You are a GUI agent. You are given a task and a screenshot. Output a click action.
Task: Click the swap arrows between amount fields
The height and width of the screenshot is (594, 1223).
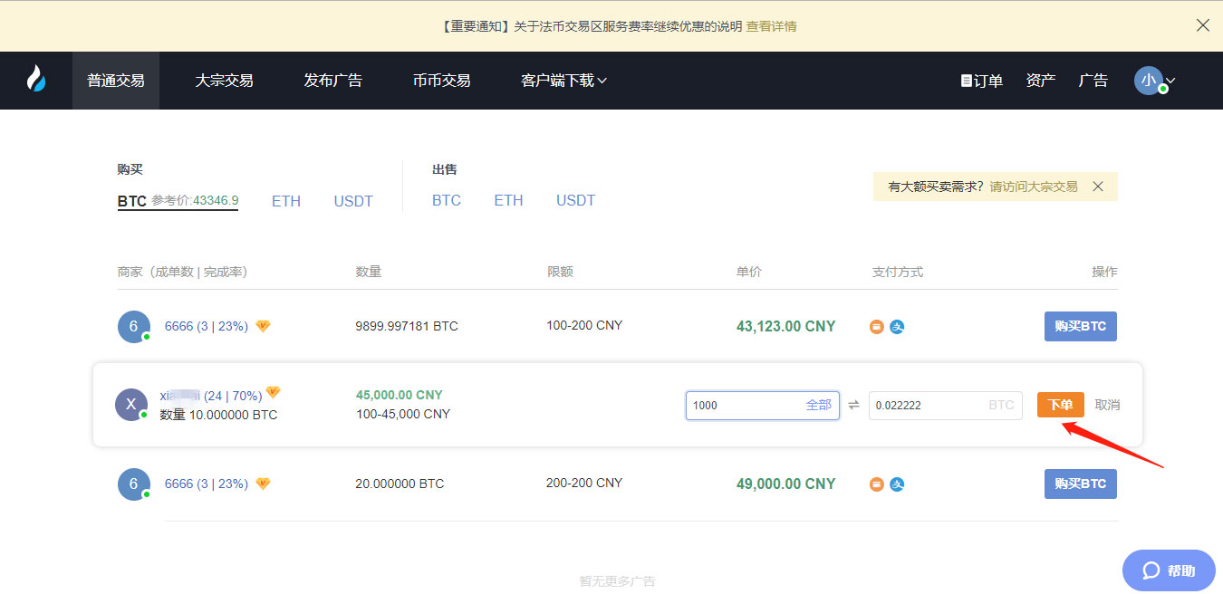point(854,406)
